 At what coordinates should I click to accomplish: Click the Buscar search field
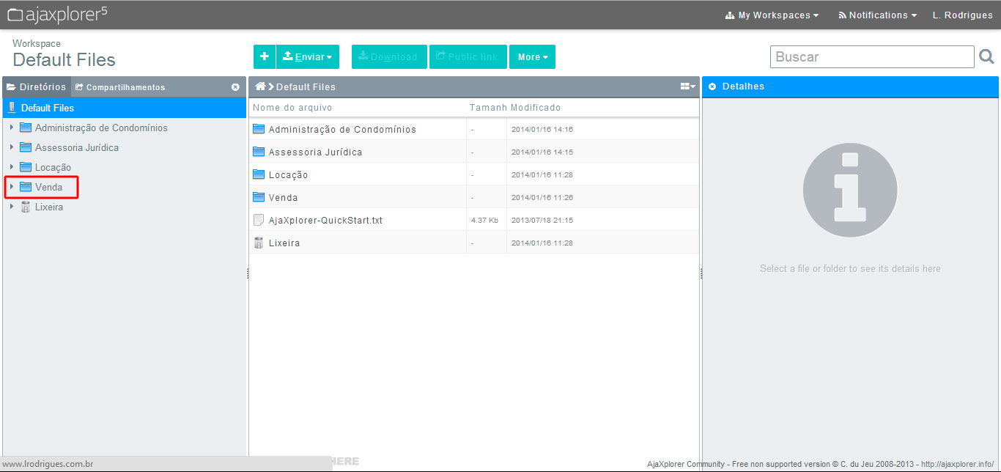(x=871, y=56)
